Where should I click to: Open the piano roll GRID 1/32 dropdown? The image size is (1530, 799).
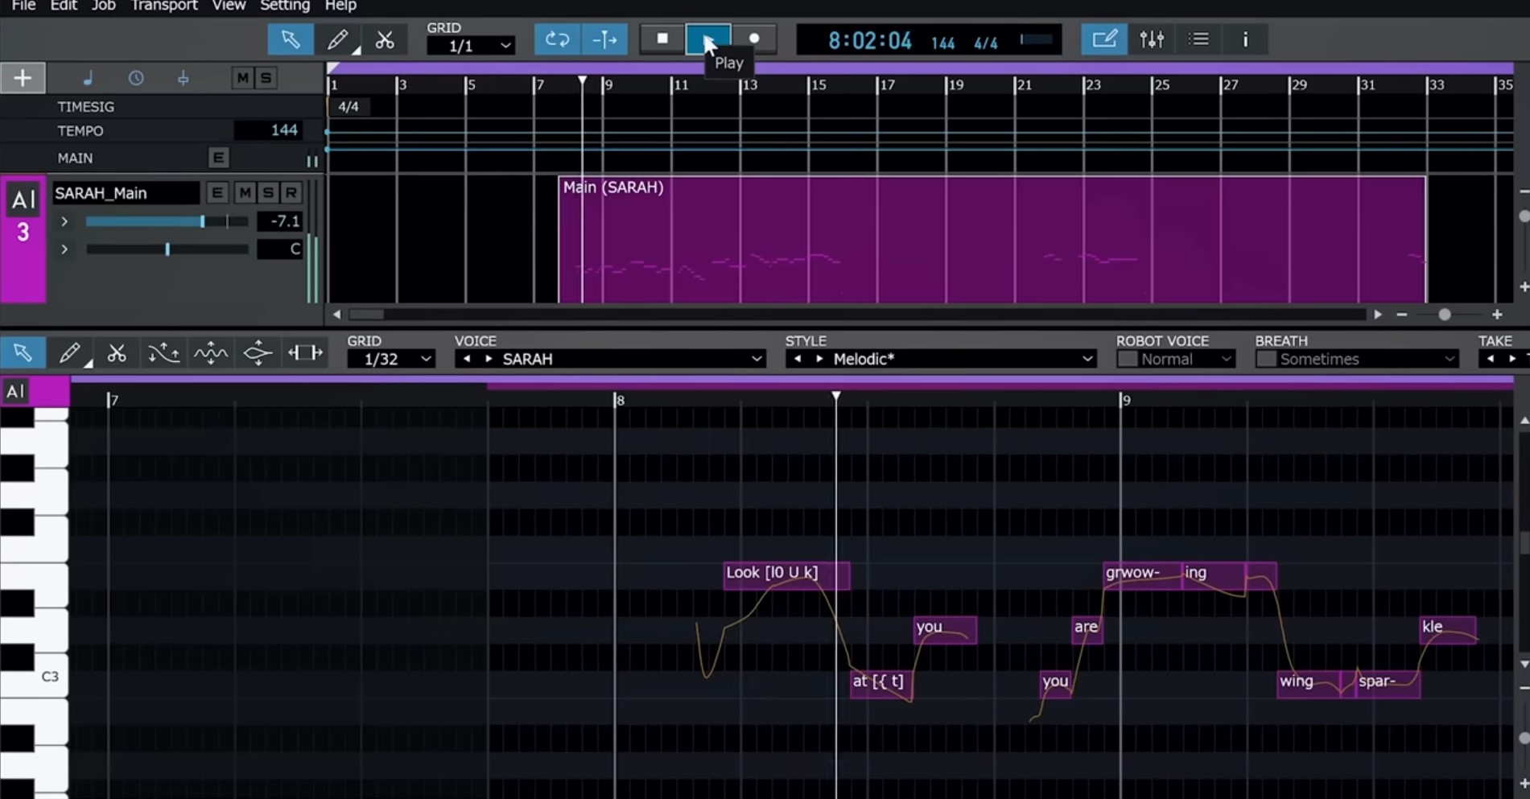[391, 359]
